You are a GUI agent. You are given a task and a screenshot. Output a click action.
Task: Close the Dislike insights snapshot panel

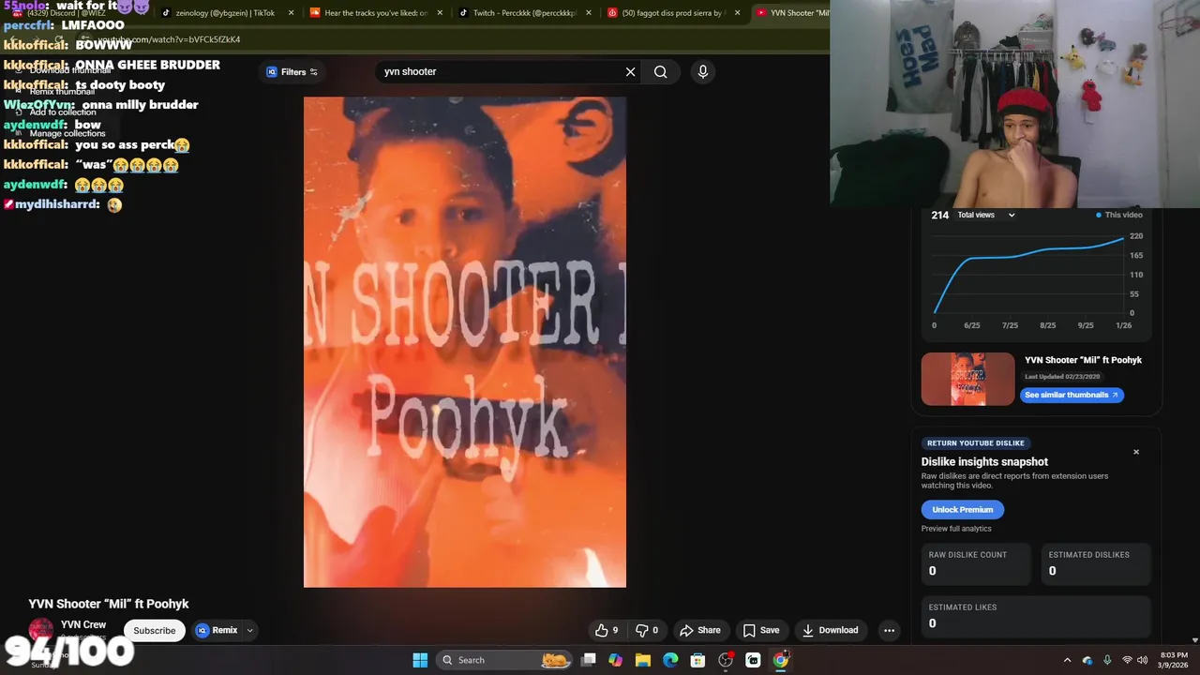pos(1136,452)
